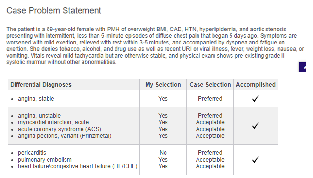Select the Differential Diagnoses column header

coord(41,85)
